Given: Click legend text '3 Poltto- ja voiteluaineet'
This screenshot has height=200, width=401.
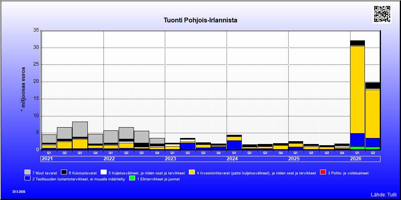Looking at the screenshot, I should (x=348, y=173).
